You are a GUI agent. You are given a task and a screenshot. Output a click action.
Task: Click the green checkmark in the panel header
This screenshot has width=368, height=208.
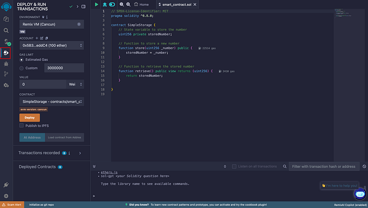[71, 6]
